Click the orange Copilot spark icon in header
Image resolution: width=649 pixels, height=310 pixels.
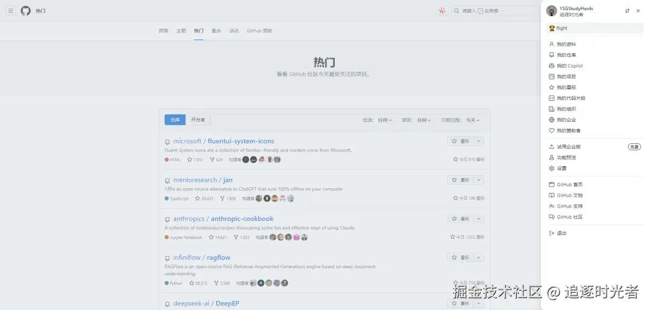(x=442, y=11)
